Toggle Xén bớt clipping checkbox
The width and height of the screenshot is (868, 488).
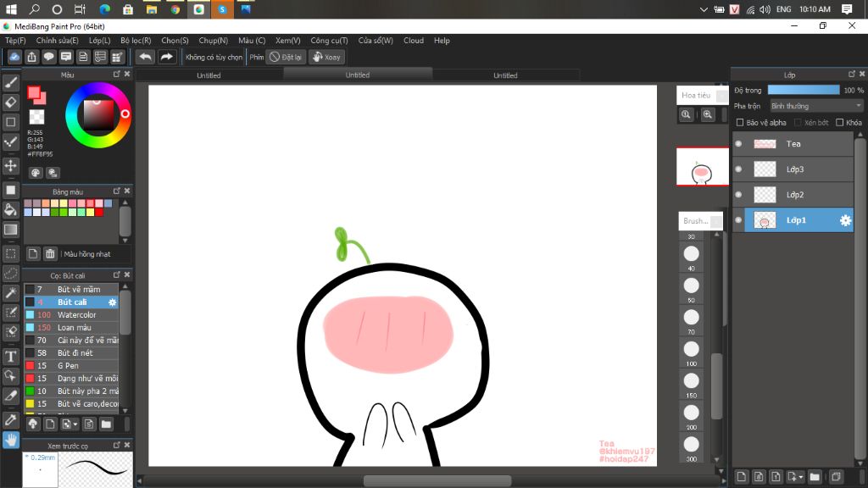[798, 123]
